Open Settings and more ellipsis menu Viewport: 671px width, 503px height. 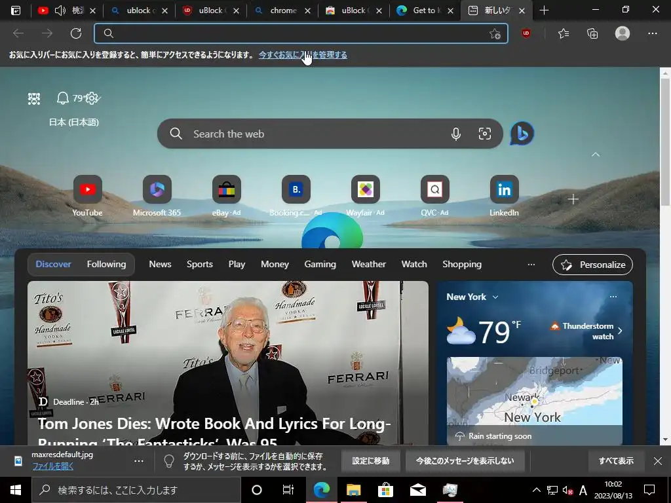coord(652,33)
